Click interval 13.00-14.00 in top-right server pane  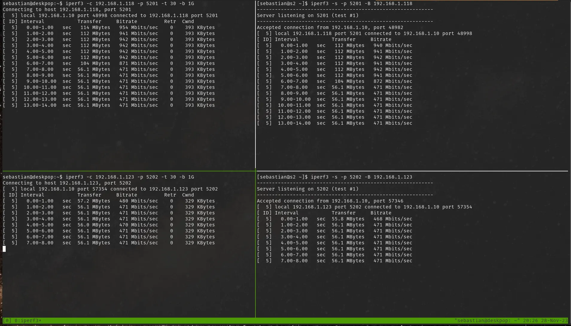tap(294, 123)
